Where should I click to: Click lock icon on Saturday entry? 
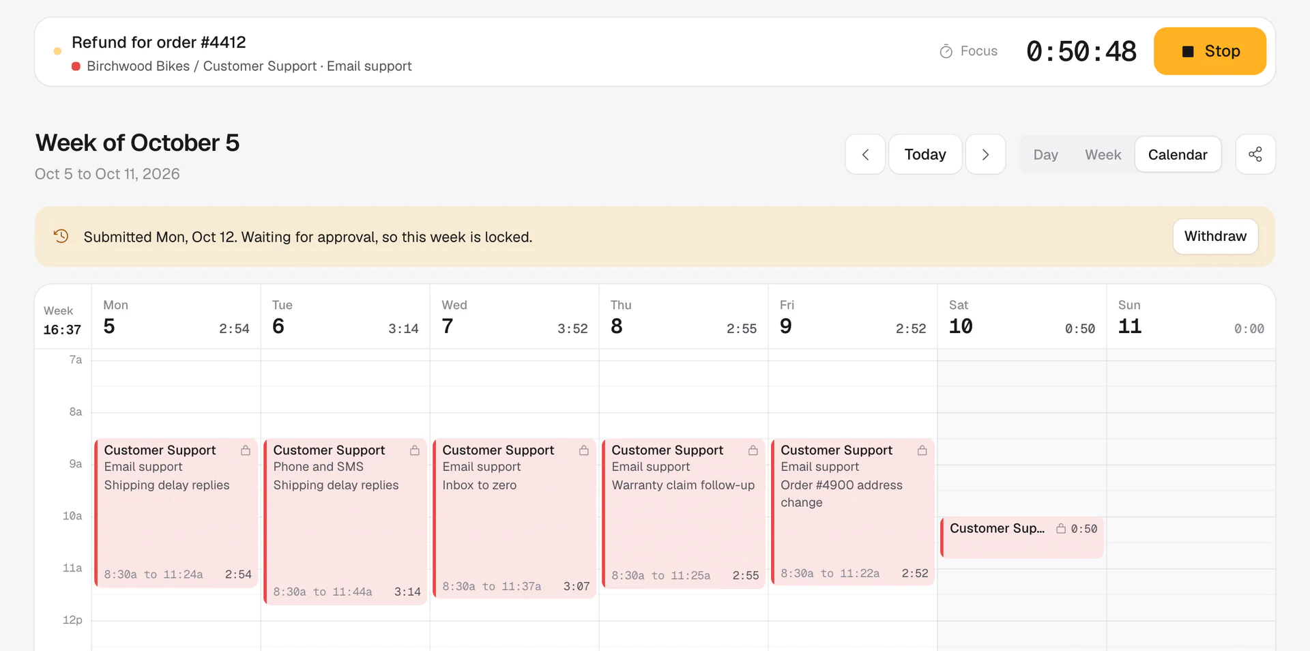(1061, 529)
